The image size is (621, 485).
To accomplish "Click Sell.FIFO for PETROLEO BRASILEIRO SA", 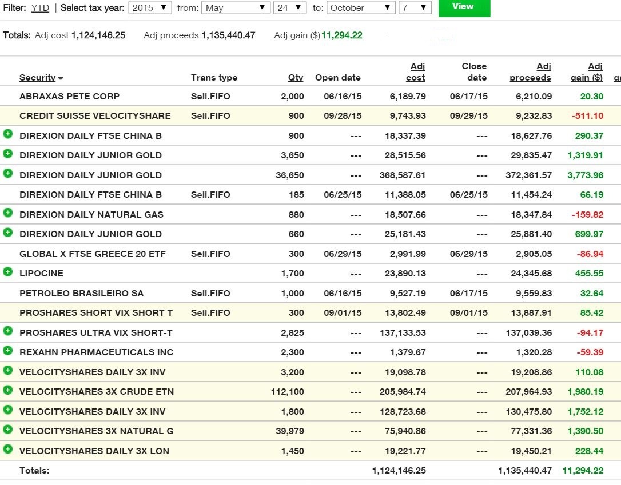I will 210,294.
